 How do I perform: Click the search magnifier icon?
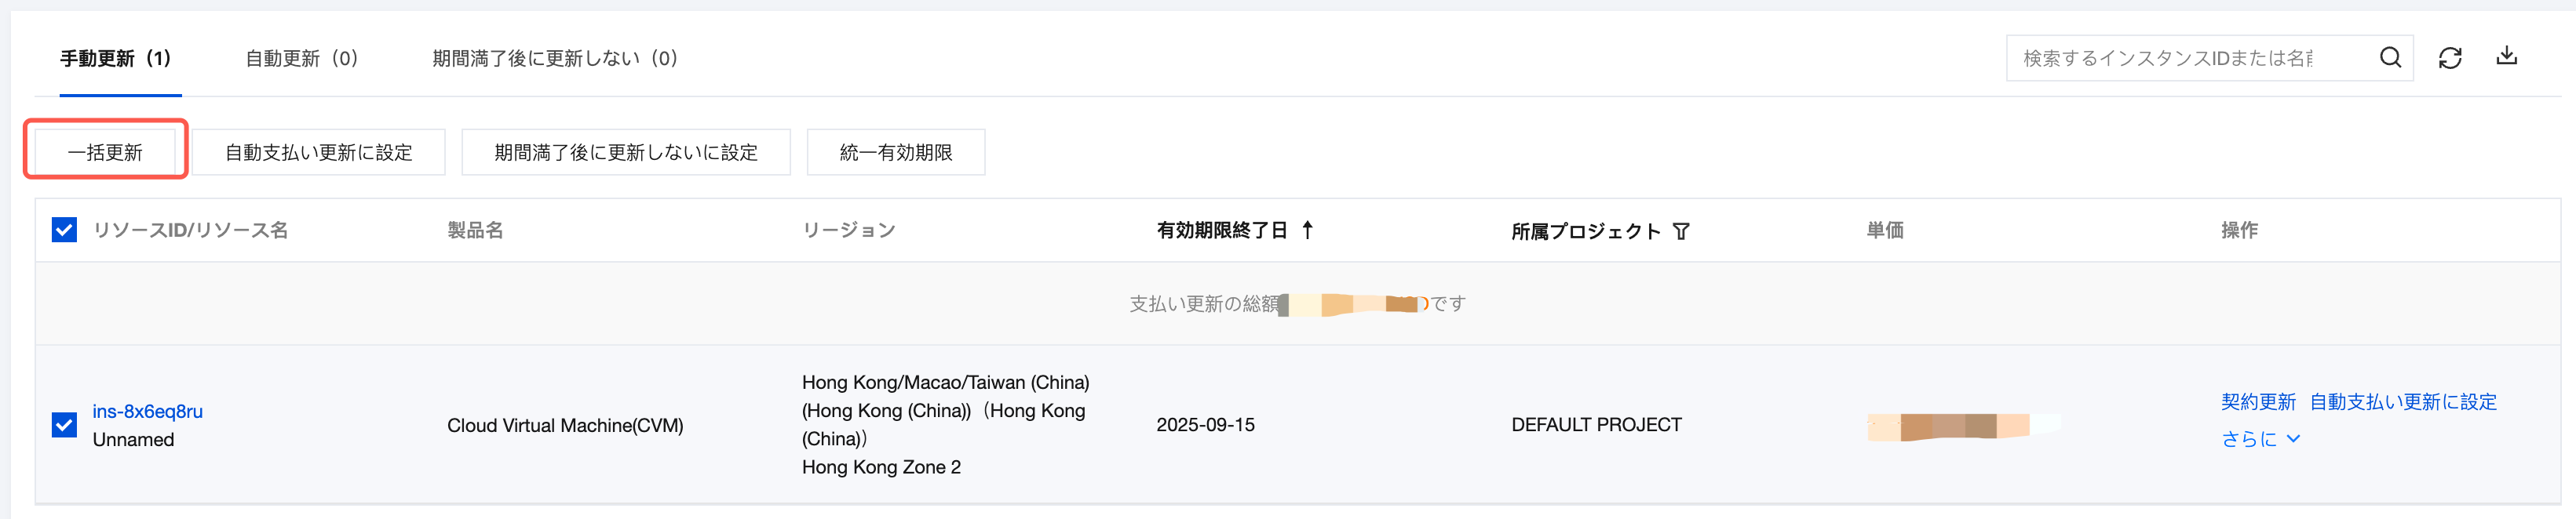pos(2389,58)
